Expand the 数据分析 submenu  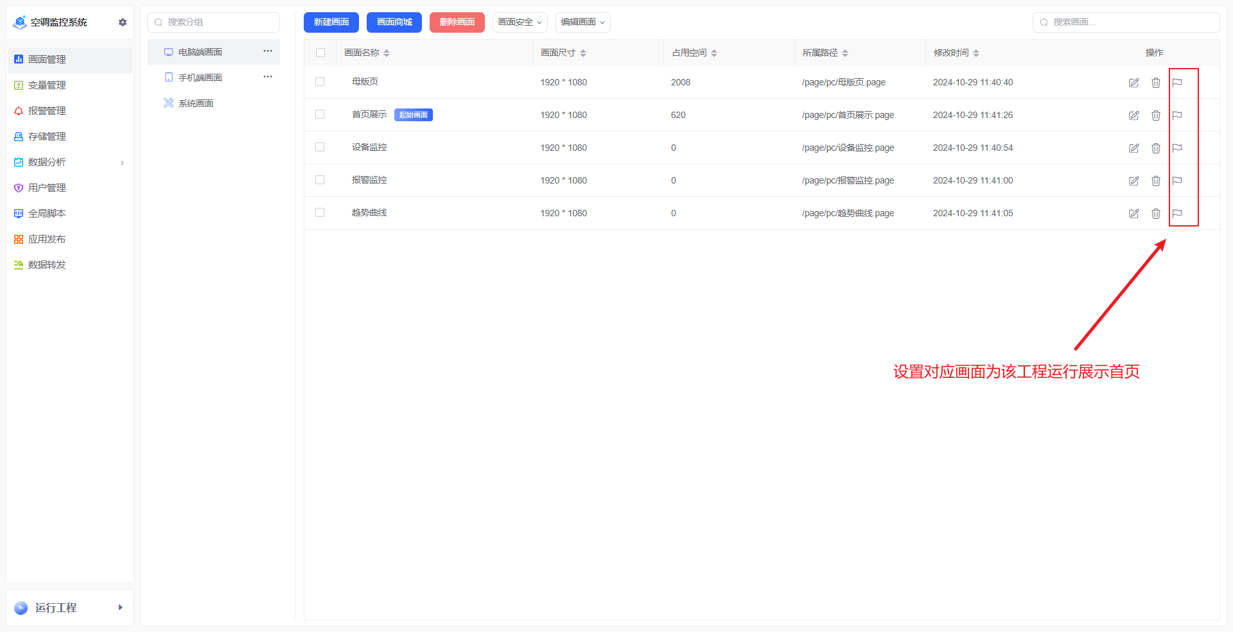click(x=46, y=162)
